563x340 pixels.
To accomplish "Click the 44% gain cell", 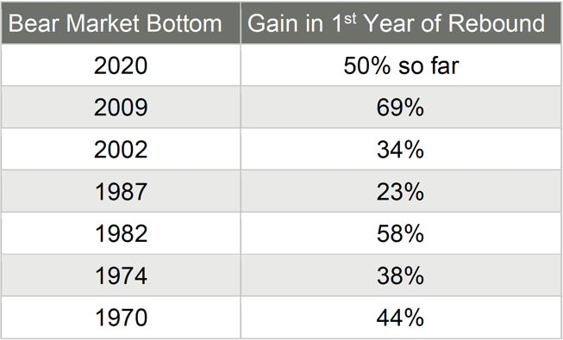I will click(401, 318).
